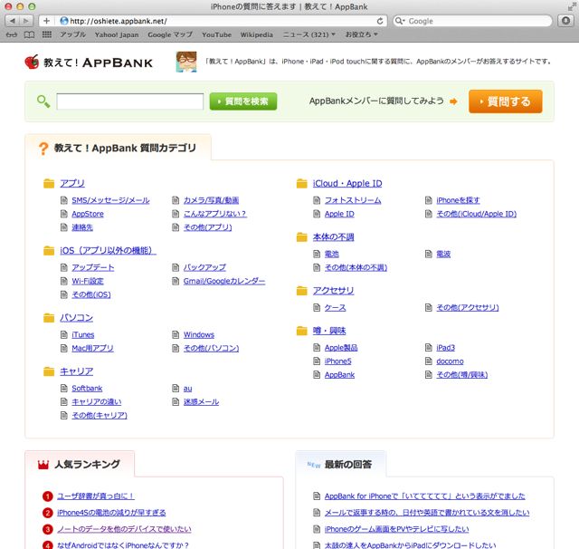Click the red number 1 ranking badge

(48, 496)
